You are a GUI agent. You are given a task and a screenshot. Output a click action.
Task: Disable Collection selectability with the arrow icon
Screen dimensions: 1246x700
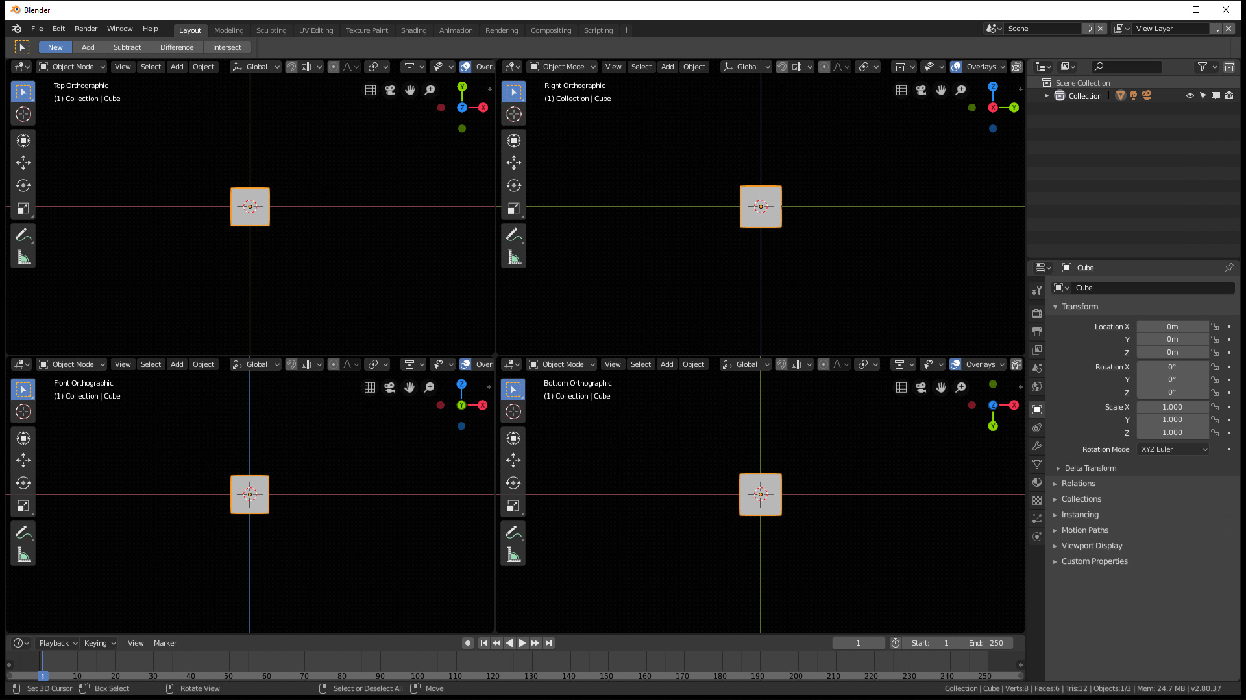coord(1203,95)
